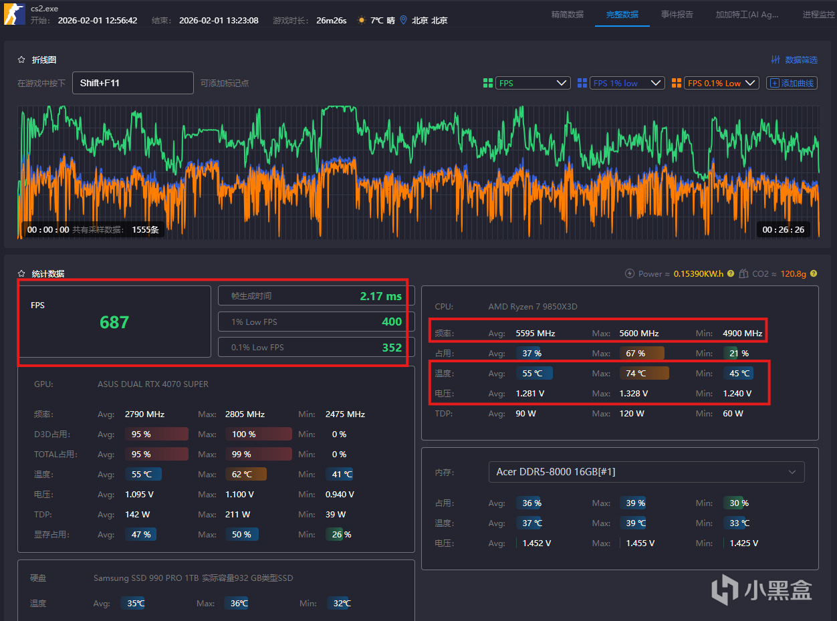Click the end time 2026-02-01 13:23:08

click(219, 20)
